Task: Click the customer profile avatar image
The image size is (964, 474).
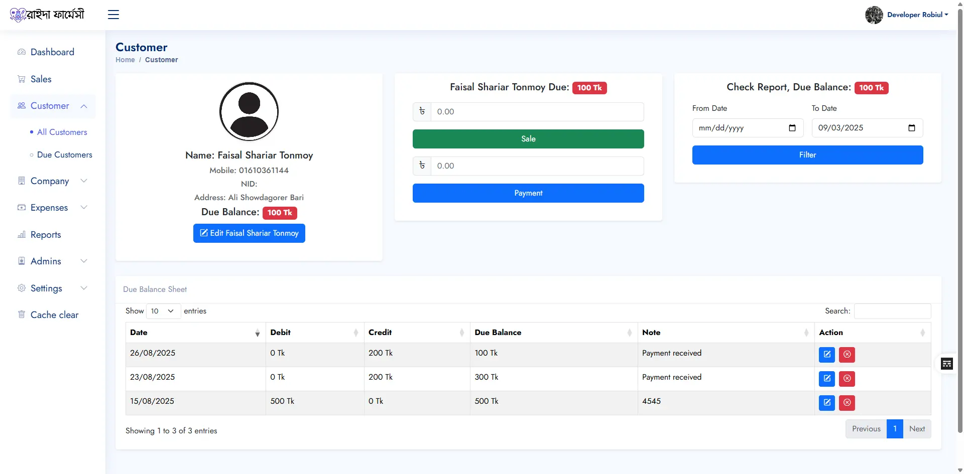Action: coord(249,111)
